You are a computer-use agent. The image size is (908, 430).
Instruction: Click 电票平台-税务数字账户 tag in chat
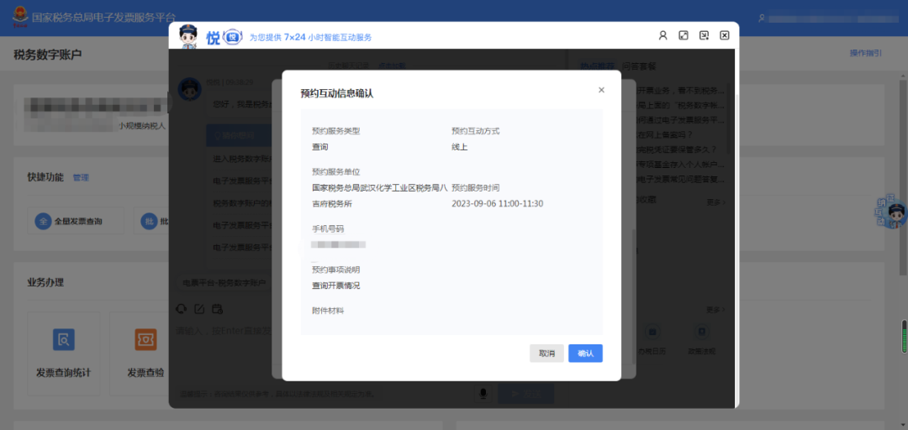tap(224, 283)
